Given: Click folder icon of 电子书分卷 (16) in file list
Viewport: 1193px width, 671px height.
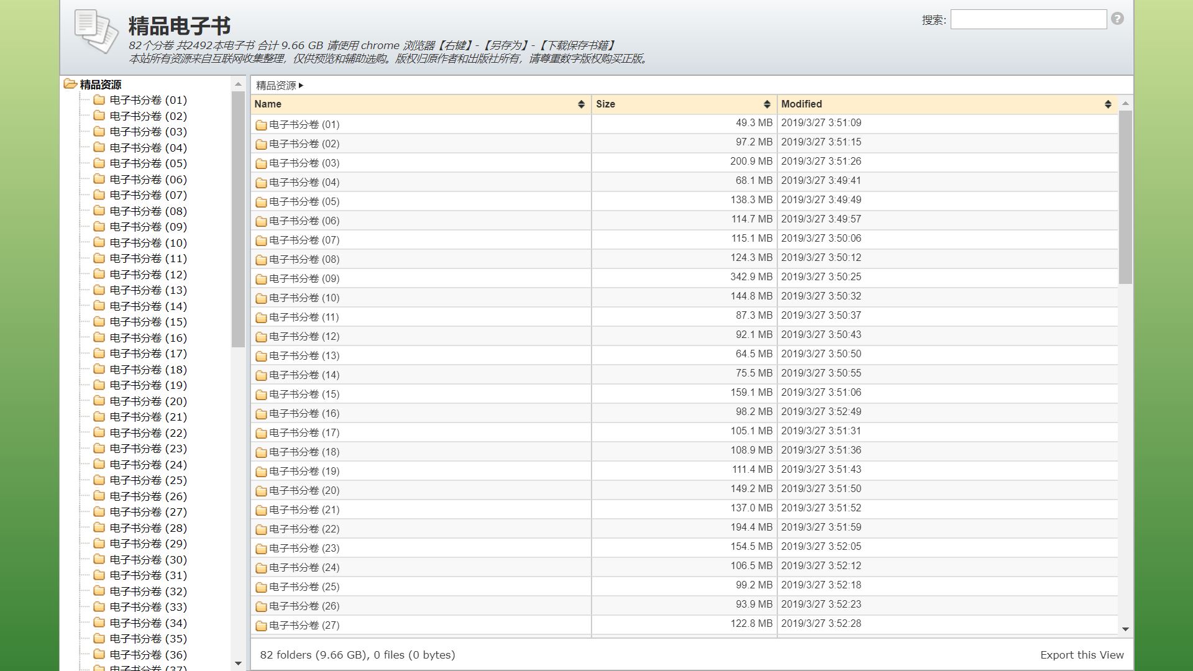Looking at the screenshot, I should pyautogui.click(x=261, y=414).
